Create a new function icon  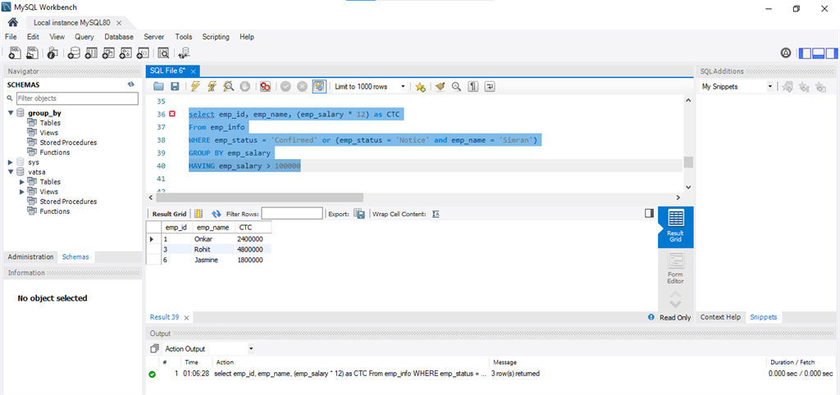(143, 52)
